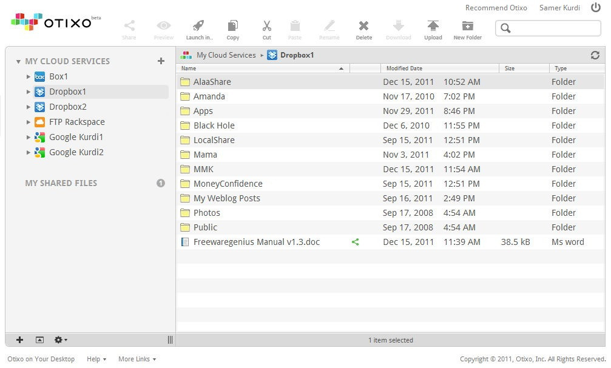Click the power logout icon
The width and height of the screenshot is (611, 368).
596,7
